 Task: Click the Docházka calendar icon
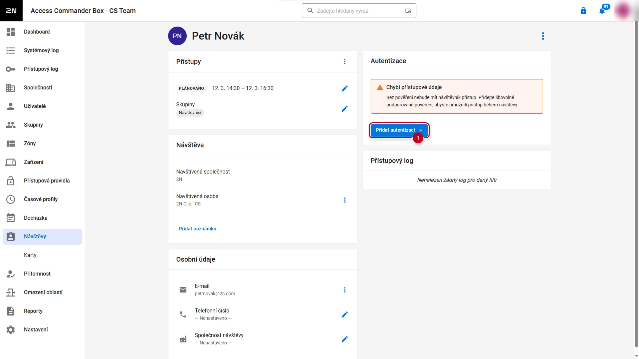coord(11,218)
